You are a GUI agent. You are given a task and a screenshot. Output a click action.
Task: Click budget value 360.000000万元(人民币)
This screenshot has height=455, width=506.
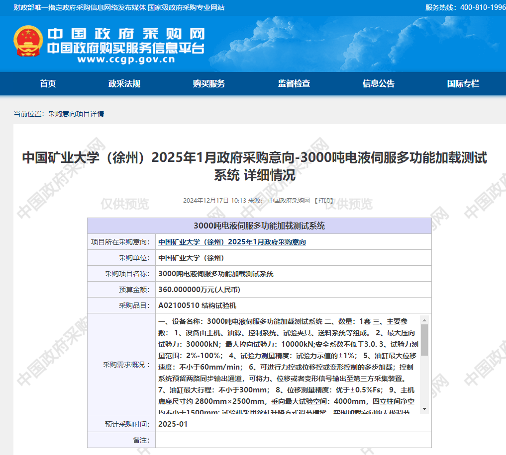pyautogui.click(x=199, y=290)
